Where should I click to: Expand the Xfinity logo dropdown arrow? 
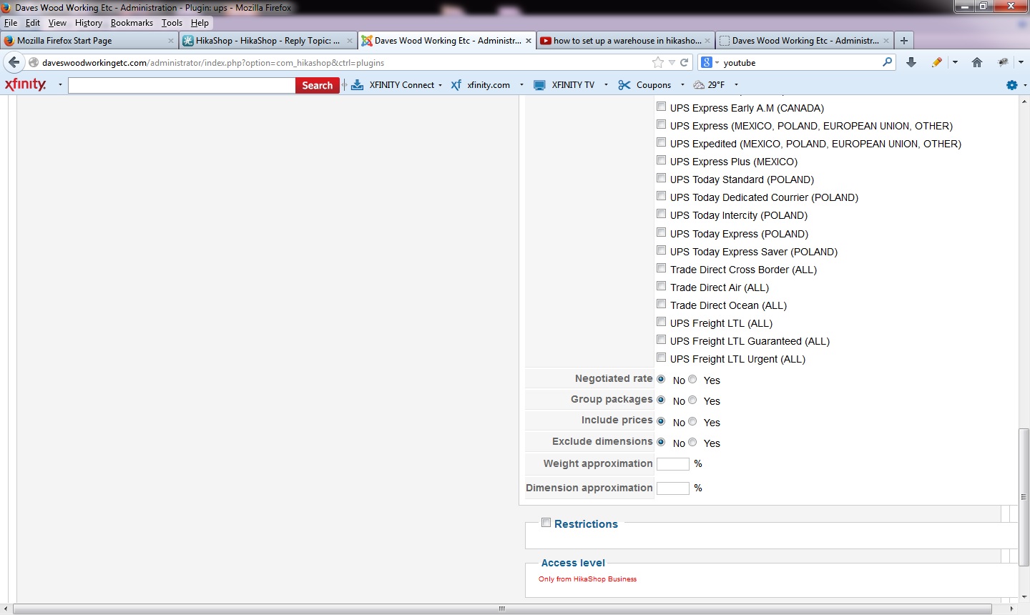(x=60, y=84)
